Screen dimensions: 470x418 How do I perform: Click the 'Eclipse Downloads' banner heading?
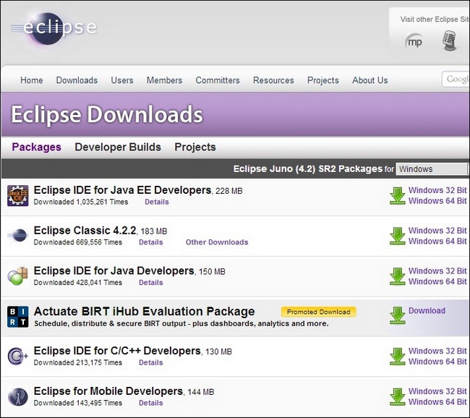pos(107,114)
